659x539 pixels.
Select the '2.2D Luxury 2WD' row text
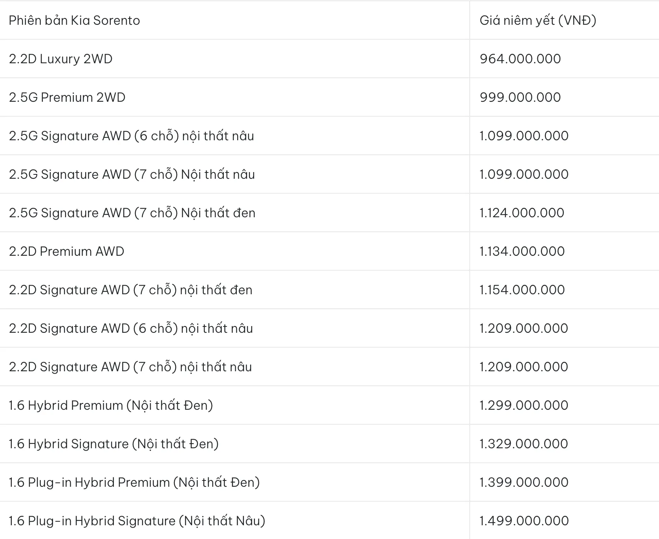pyautogui.click(x=61, y=59)
